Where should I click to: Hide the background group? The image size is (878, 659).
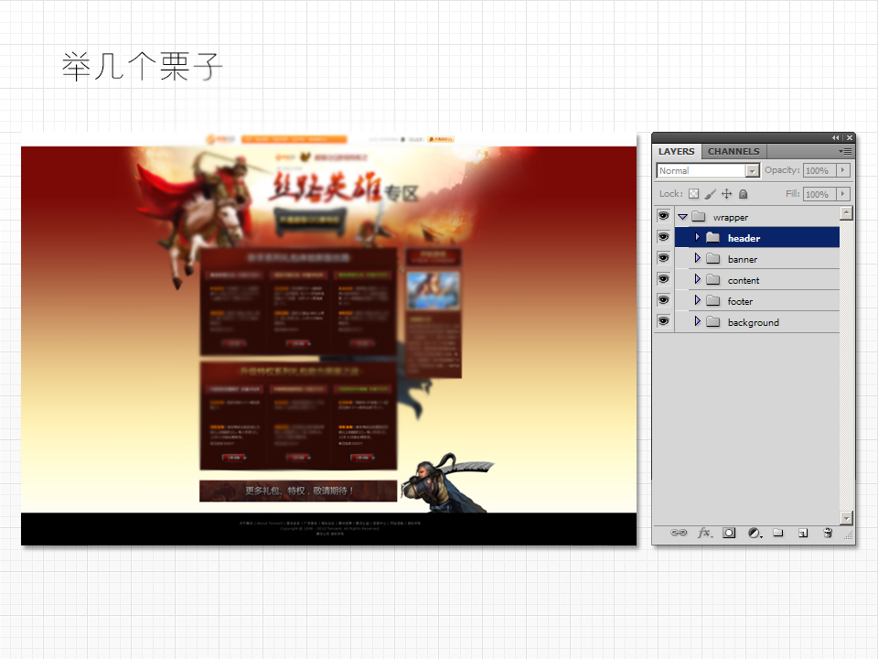[x=664, y=321]
